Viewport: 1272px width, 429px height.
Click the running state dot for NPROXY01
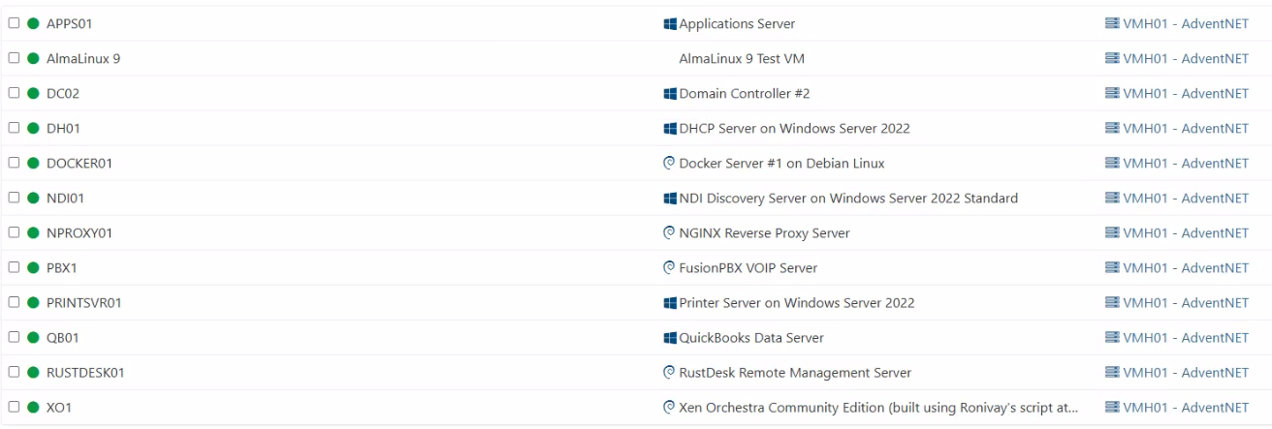[33, 232]
